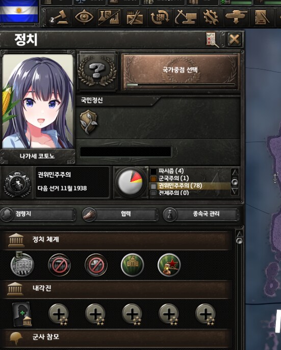The height and width of the screenshot is (350, 281).
Task: Open the production gear icon
Action: point(211,17)
